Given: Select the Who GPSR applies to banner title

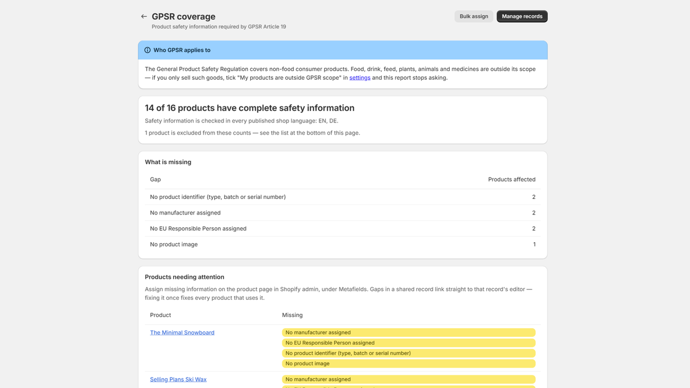Looking at the screenshot, I should click(x=182, y=50).
